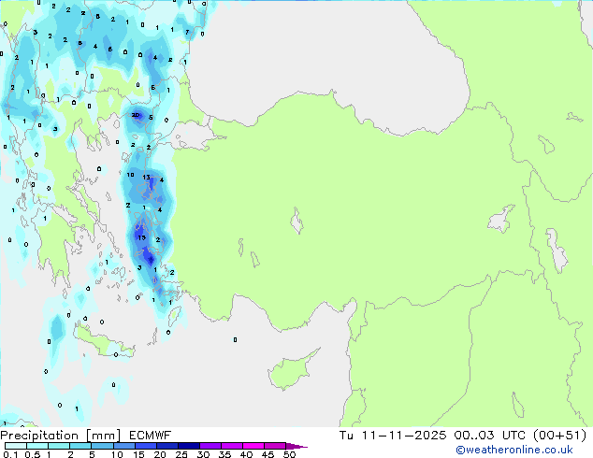Click the legend label '25'
This screenshot has height=458, width=593.
pos(181,454)
